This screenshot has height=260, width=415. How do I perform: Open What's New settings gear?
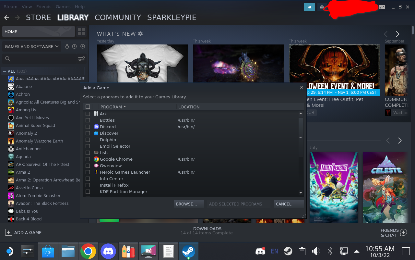140,34
